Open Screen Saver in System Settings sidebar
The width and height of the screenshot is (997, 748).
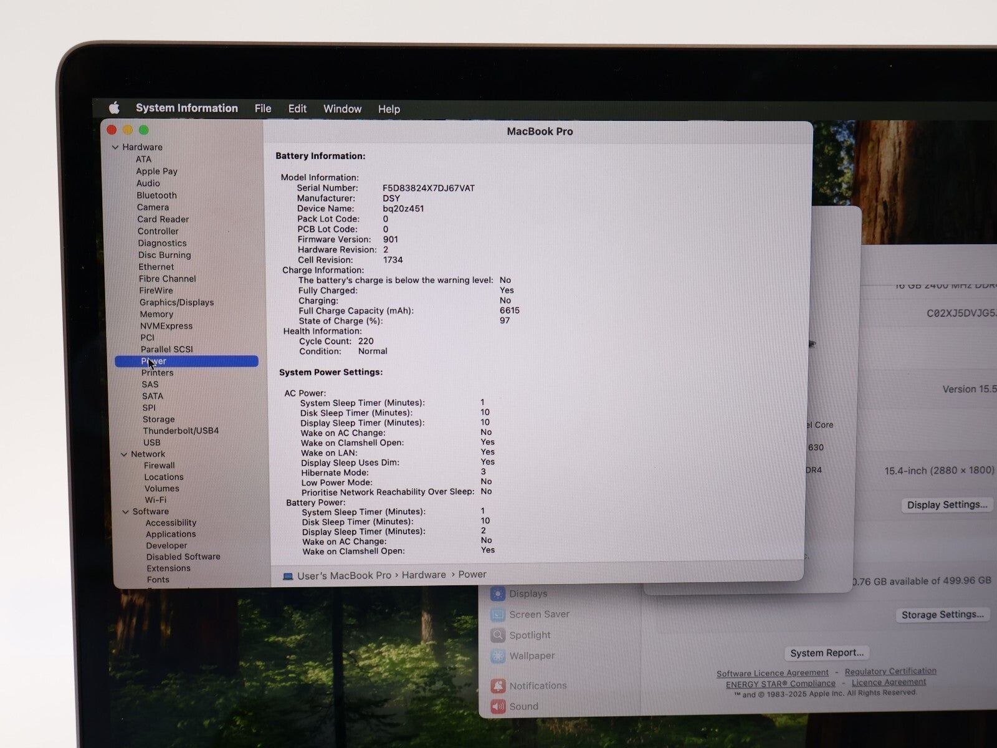click(539, 615)
